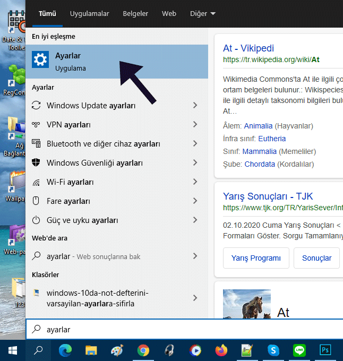343x361 pixels.
Task: Open the Ayarlar app gear icon
Action: click(x=40, y=59)
